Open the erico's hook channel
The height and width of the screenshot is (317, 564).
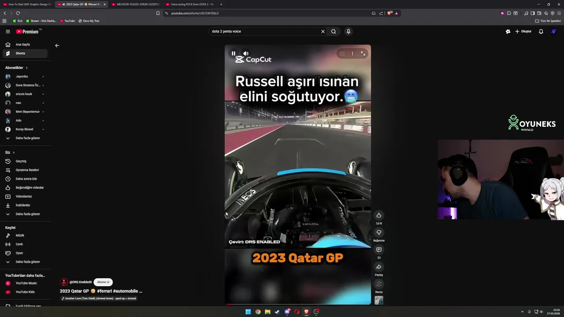(x=25, y=94)
